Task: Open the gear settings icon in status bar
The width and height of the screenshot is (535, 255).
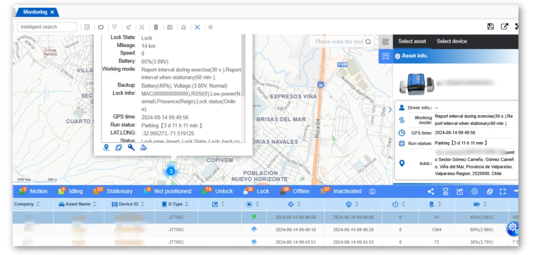Action: click(x=475, y=191)
